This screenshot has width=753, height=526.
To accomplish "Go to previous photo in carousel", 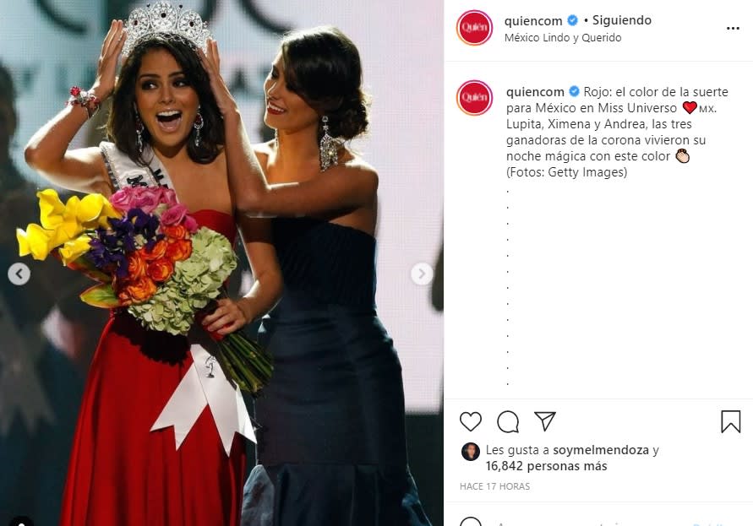I will point(19,274).
